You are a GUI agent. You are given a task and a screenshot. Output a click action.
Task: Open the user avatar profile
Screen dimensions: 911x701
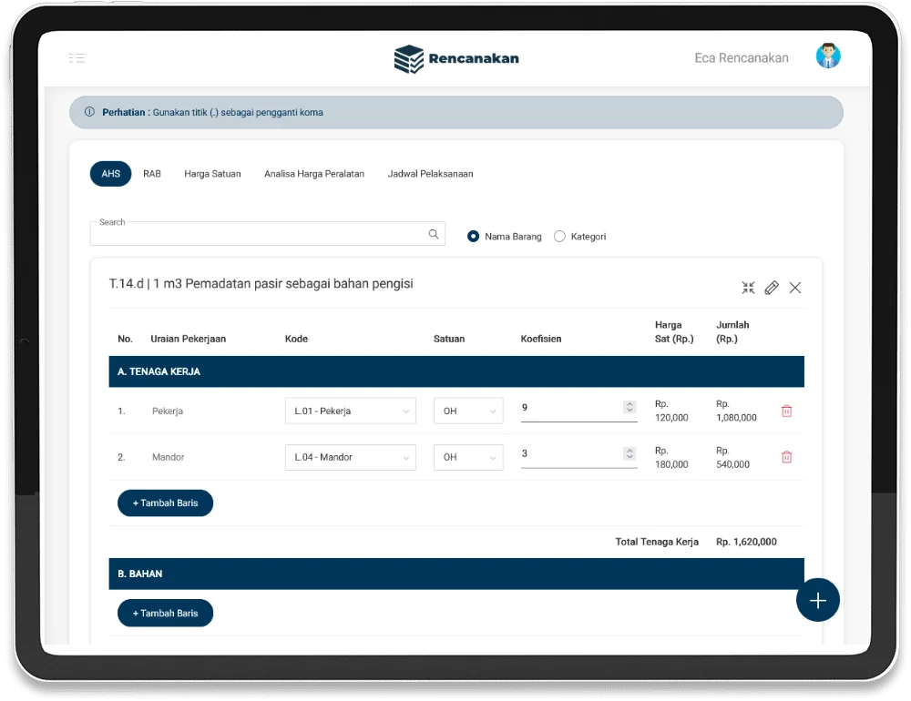pos(828,56)
